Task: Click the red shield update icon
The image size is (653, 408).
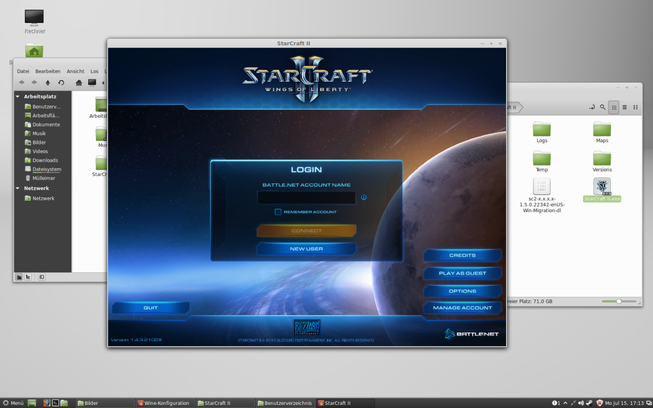Action: (x=599, y=403)
